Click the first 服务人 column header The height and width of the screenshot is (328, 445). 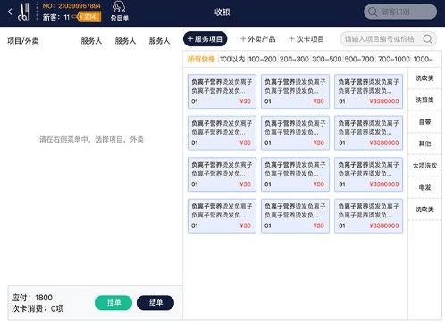[91, 41]
